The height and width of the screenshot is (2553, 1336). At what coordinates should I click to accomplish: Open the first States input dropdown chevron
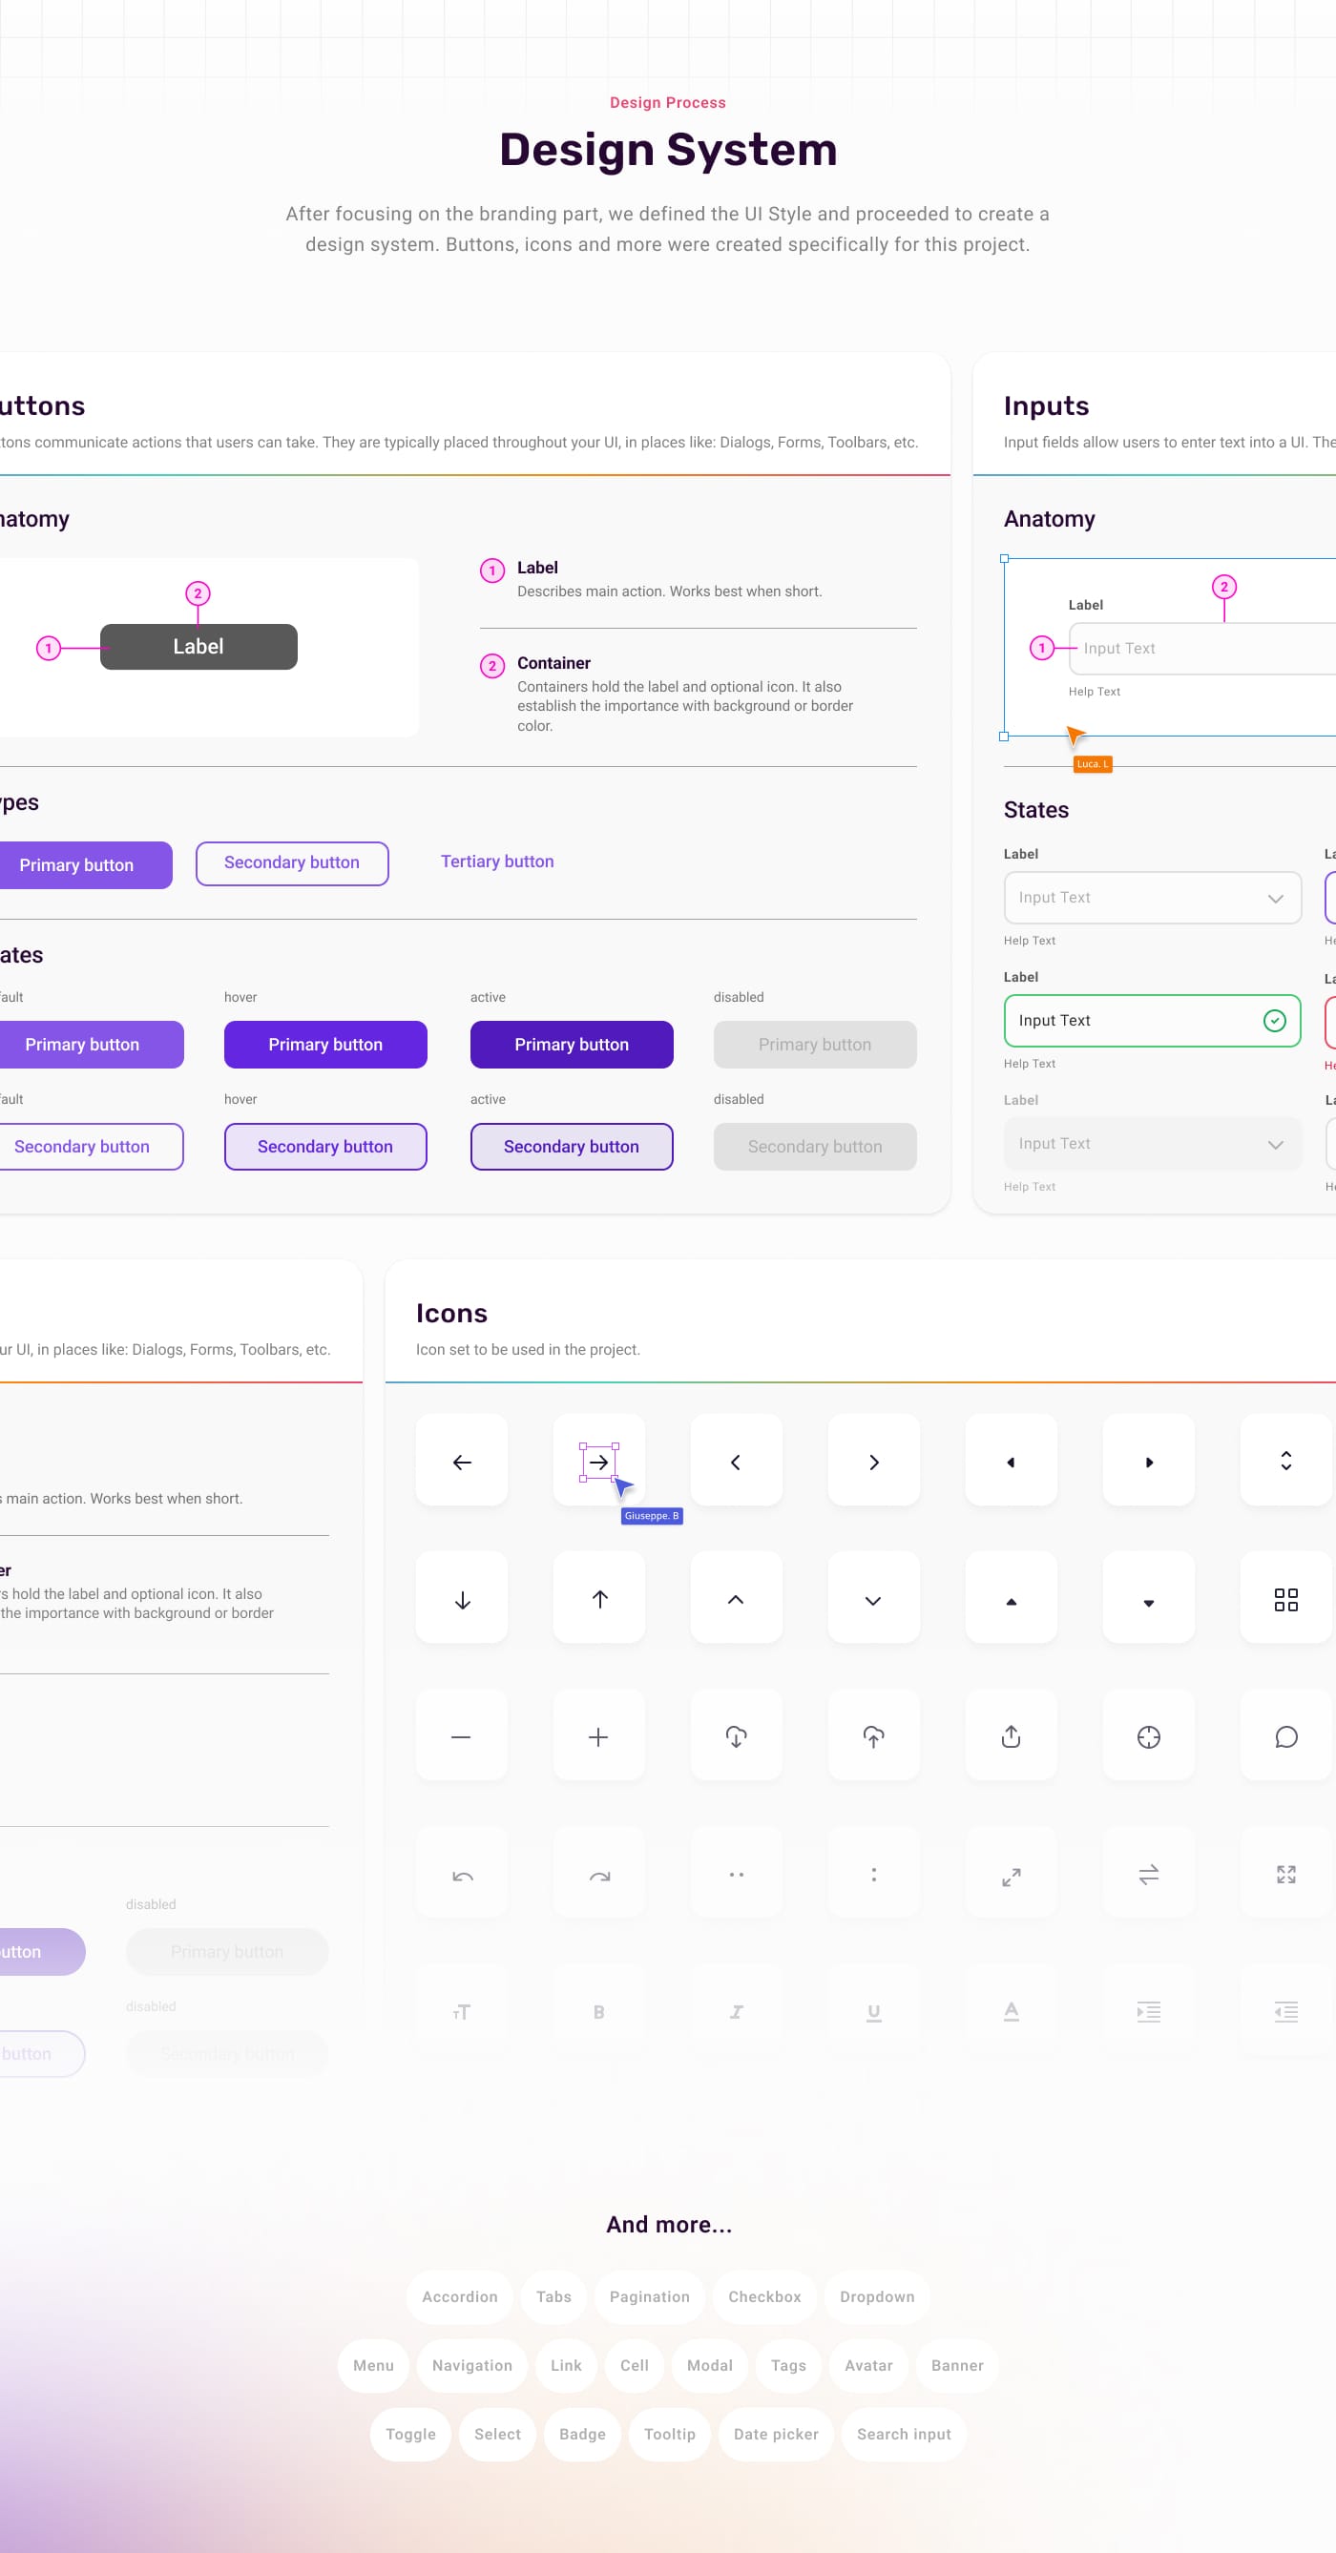[1275, 898]
